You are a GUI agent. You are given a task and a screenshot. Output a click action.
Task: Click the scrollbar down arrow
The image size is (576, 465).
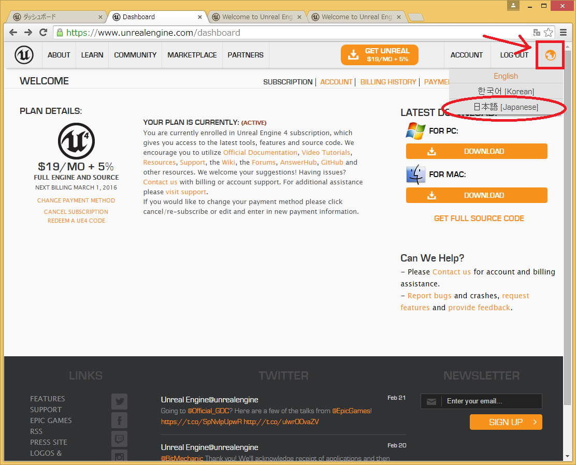[568, 456]
